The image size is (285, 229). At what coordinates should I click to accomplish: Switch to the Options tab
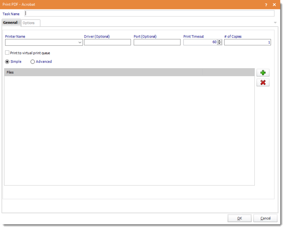pos(29,23)
